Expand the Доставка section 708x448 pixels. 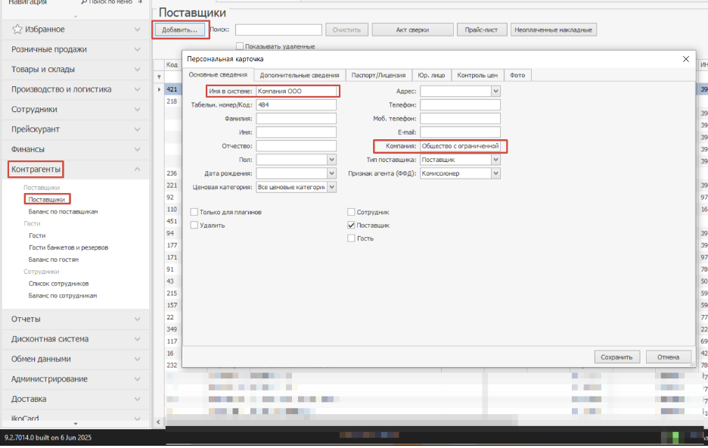(76, 400)
